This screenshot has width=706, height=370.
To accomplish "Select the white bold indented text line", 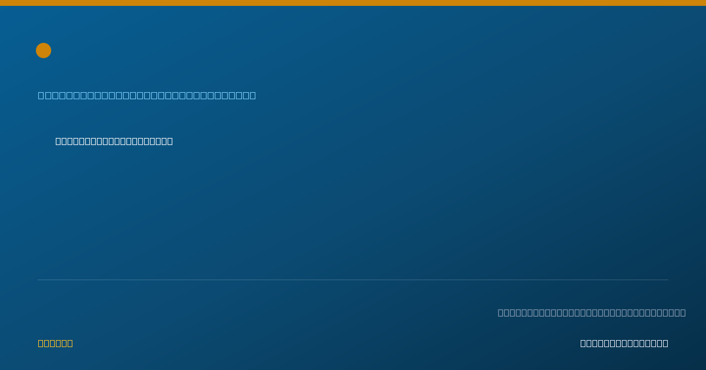I will pos(114,141).
